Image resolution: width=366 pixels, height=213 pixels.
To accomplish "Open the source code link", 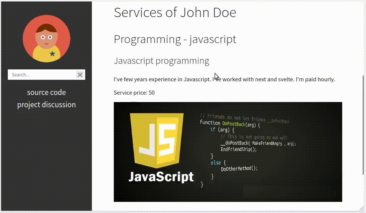I will 46,92.
